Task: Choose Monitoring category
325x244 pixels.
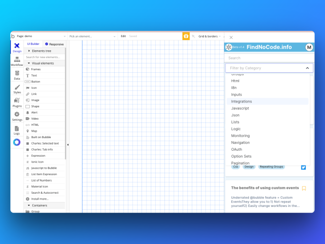Action: pyautogui.click(x=267, y=136)
